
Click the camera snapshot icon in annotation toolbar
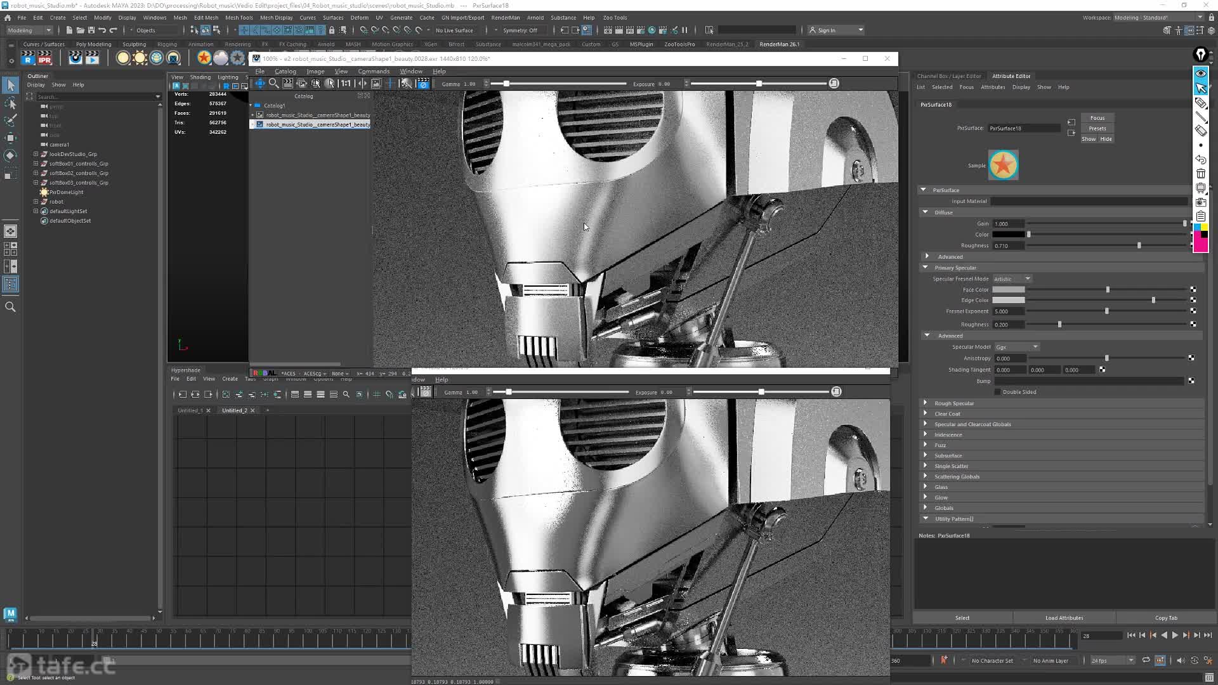pyautogui.click(x=1201, y=202)
